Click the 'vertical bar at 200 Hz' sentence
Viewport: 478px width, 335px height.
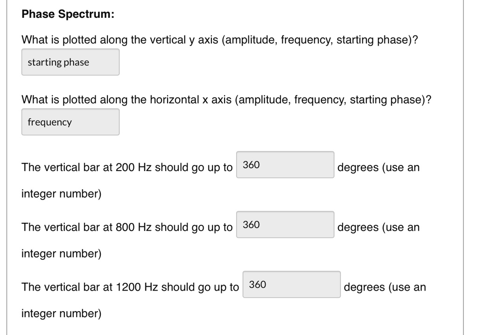127,168
